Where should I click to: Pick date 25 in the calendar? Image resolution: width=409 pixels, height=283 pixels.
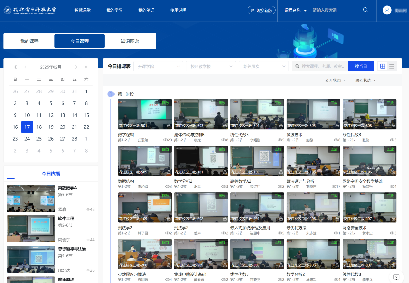pyautogui.click(x=39, y=139)
